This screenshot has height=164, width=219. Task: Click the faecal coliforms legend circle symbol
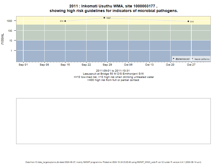(x=192, y=58)
